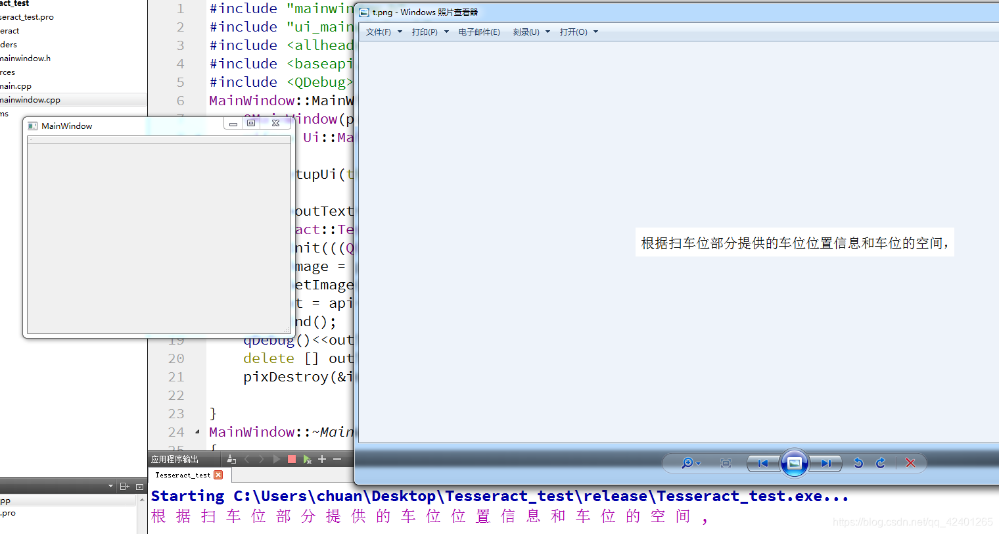999x534 pixels.
Task: Select the .pro project file in tree
Action: [27, 17]
